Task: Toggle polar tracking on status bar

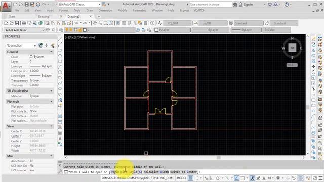Action: point(218,178)
